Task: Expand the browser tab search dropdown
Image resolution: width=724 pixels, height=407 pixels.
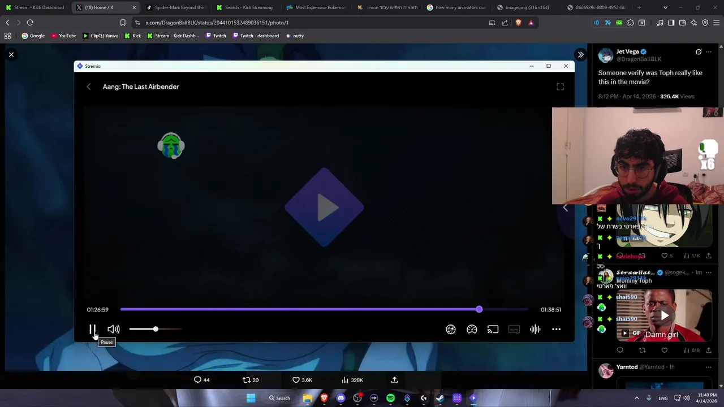Action: click(665, 7)
